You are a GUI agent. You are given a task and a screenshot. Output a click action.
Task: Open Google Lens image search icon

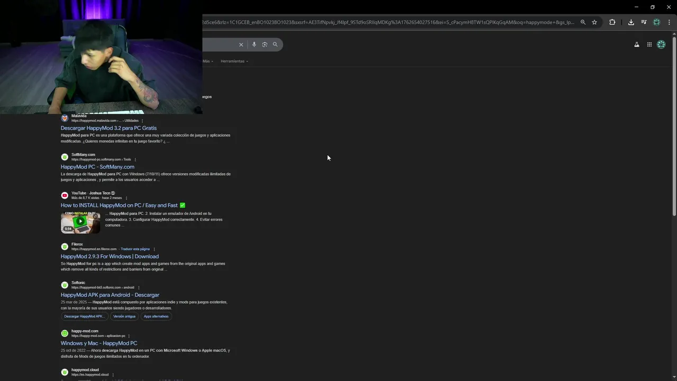[x=264, y=44]
